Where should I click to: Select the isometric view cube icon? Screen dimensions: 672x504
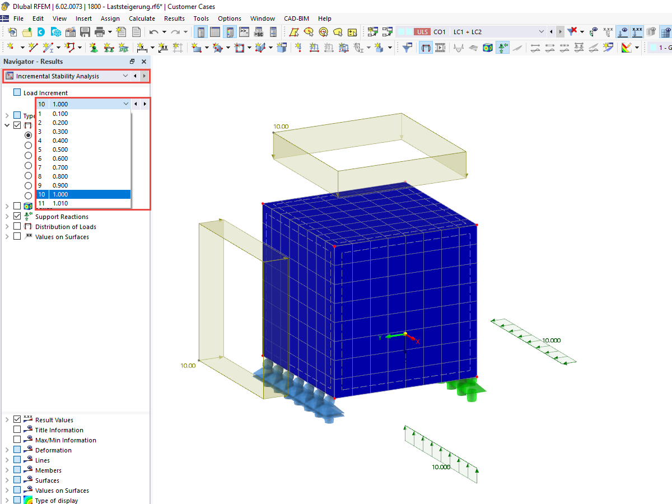coord(487,48)
